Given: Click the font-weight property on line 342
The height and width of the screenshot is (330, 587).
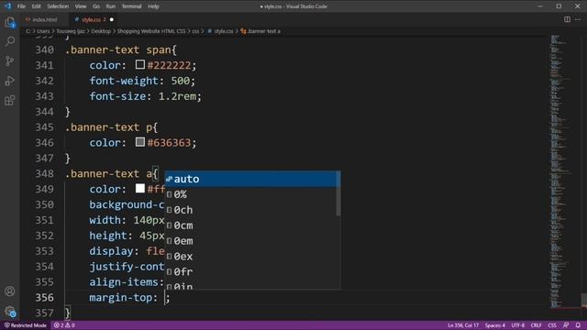Looking at the screenshot, I should [124, 81].
